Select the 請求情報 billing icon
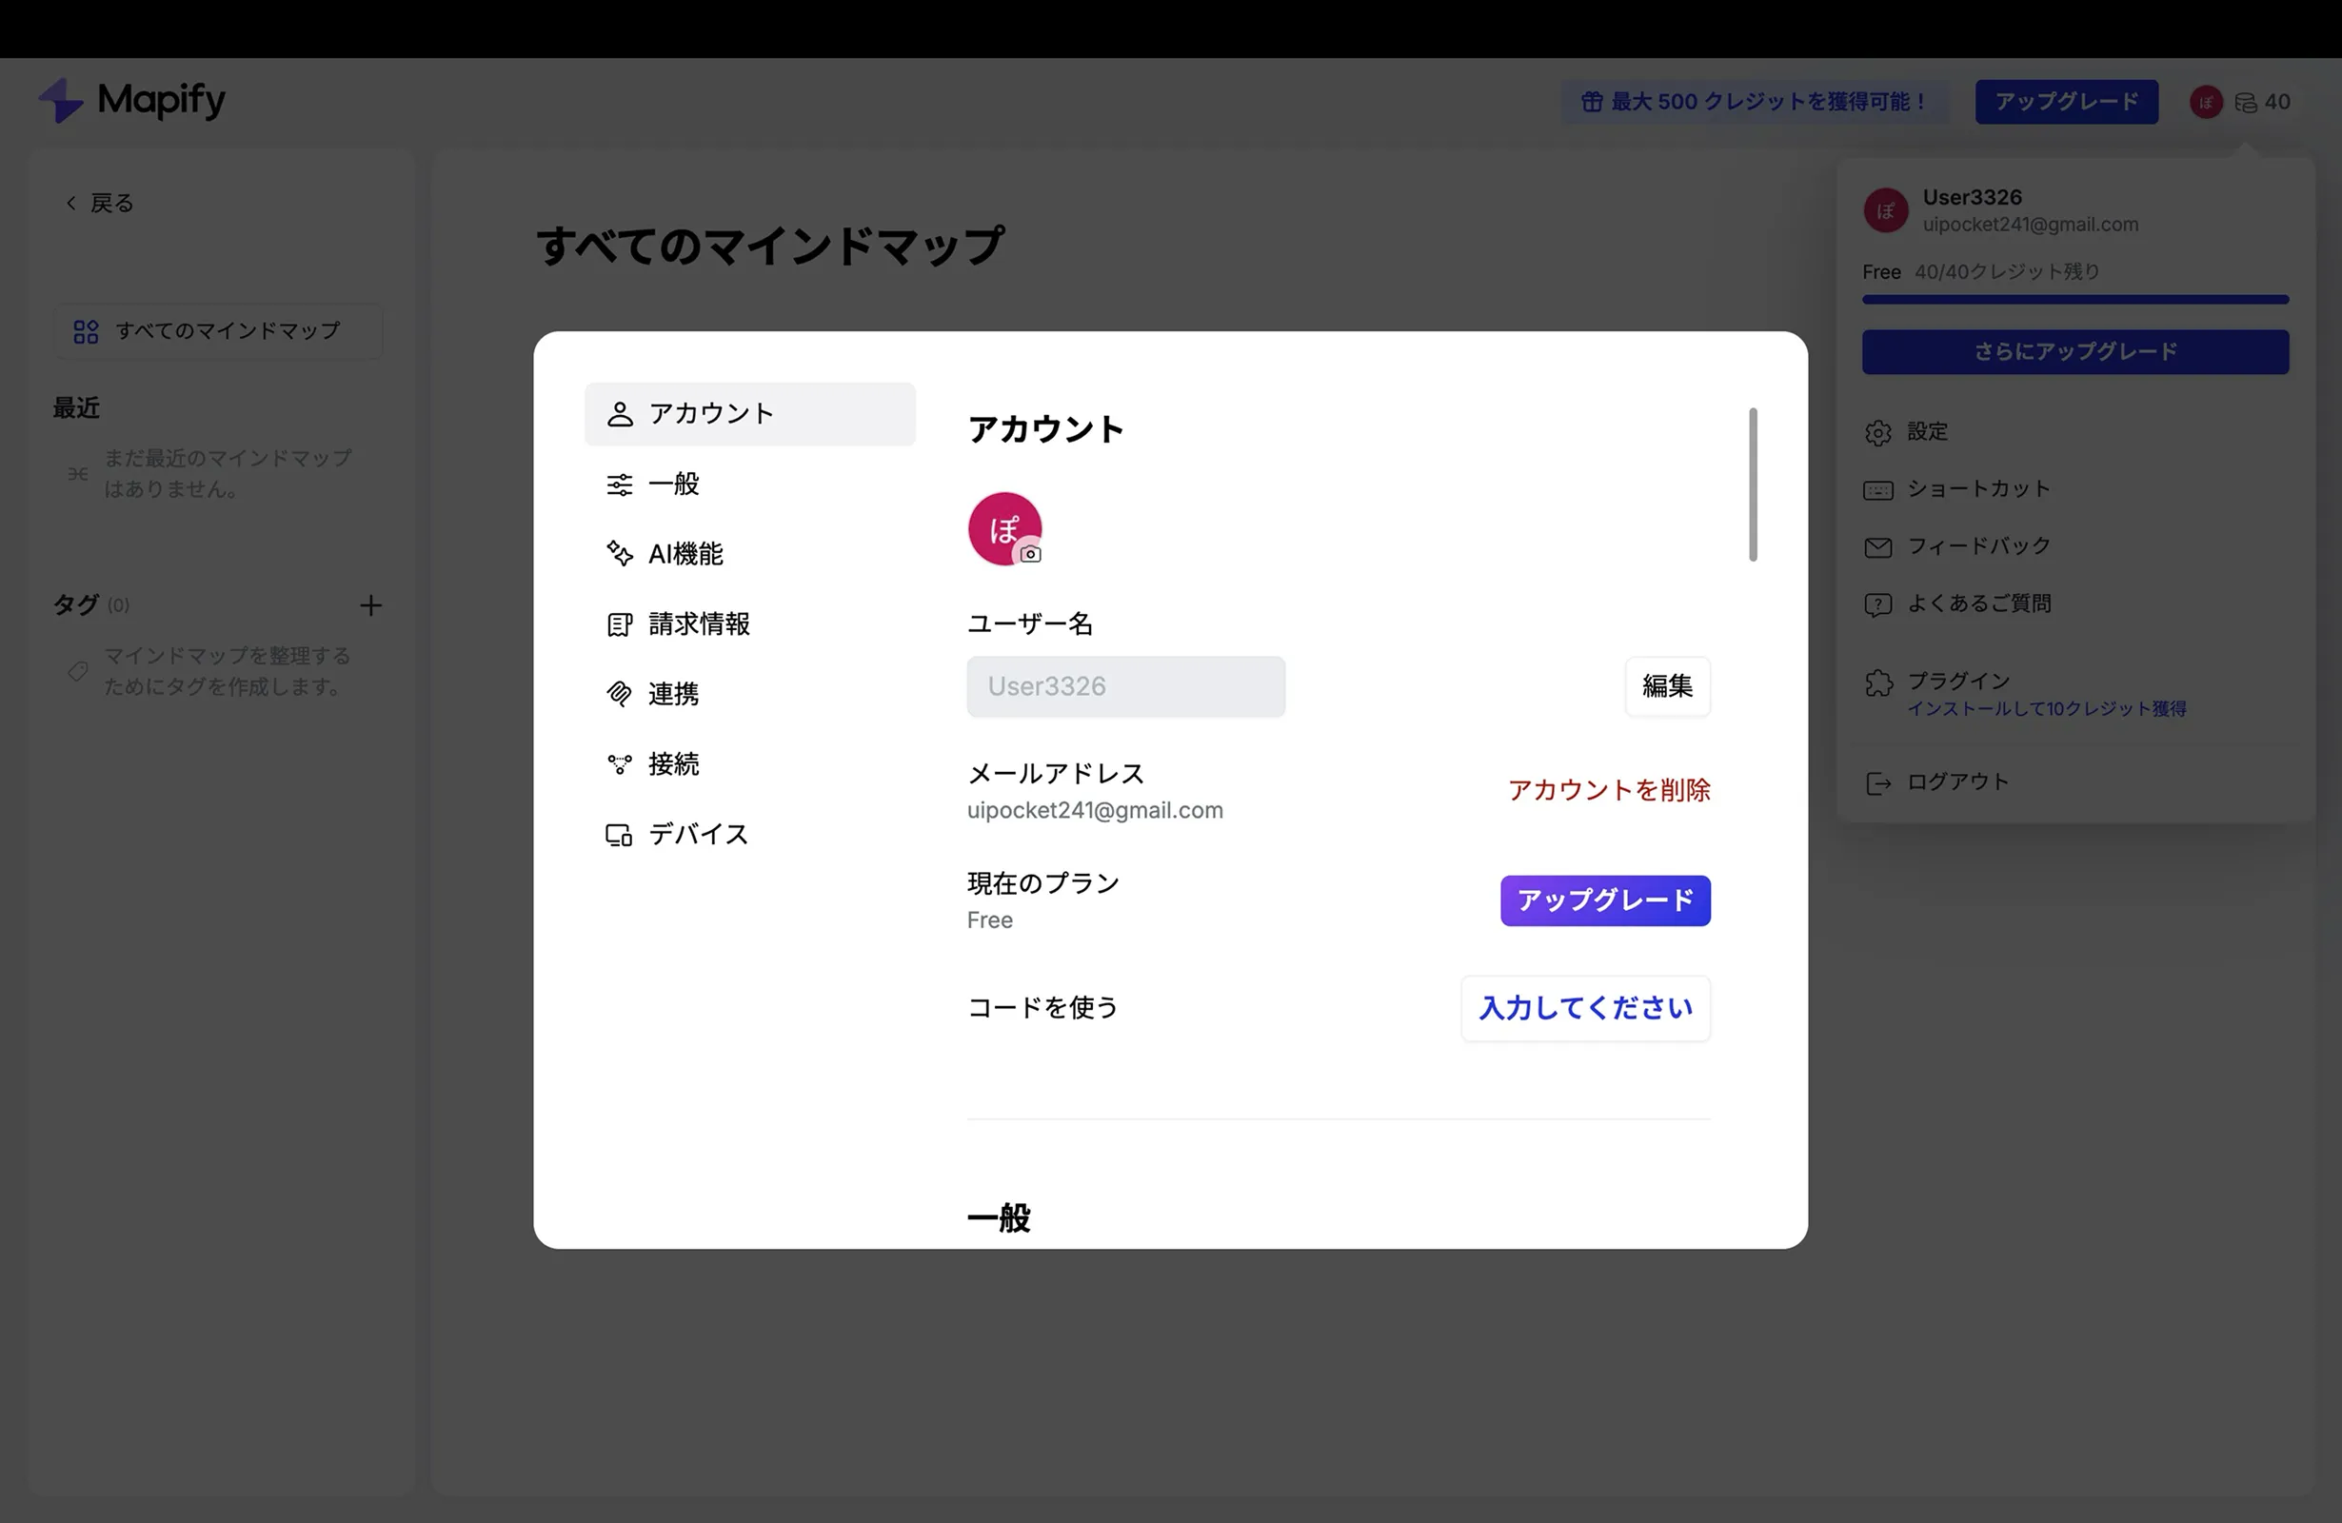Screen dimensions: 2342x1523 point(620,623)
